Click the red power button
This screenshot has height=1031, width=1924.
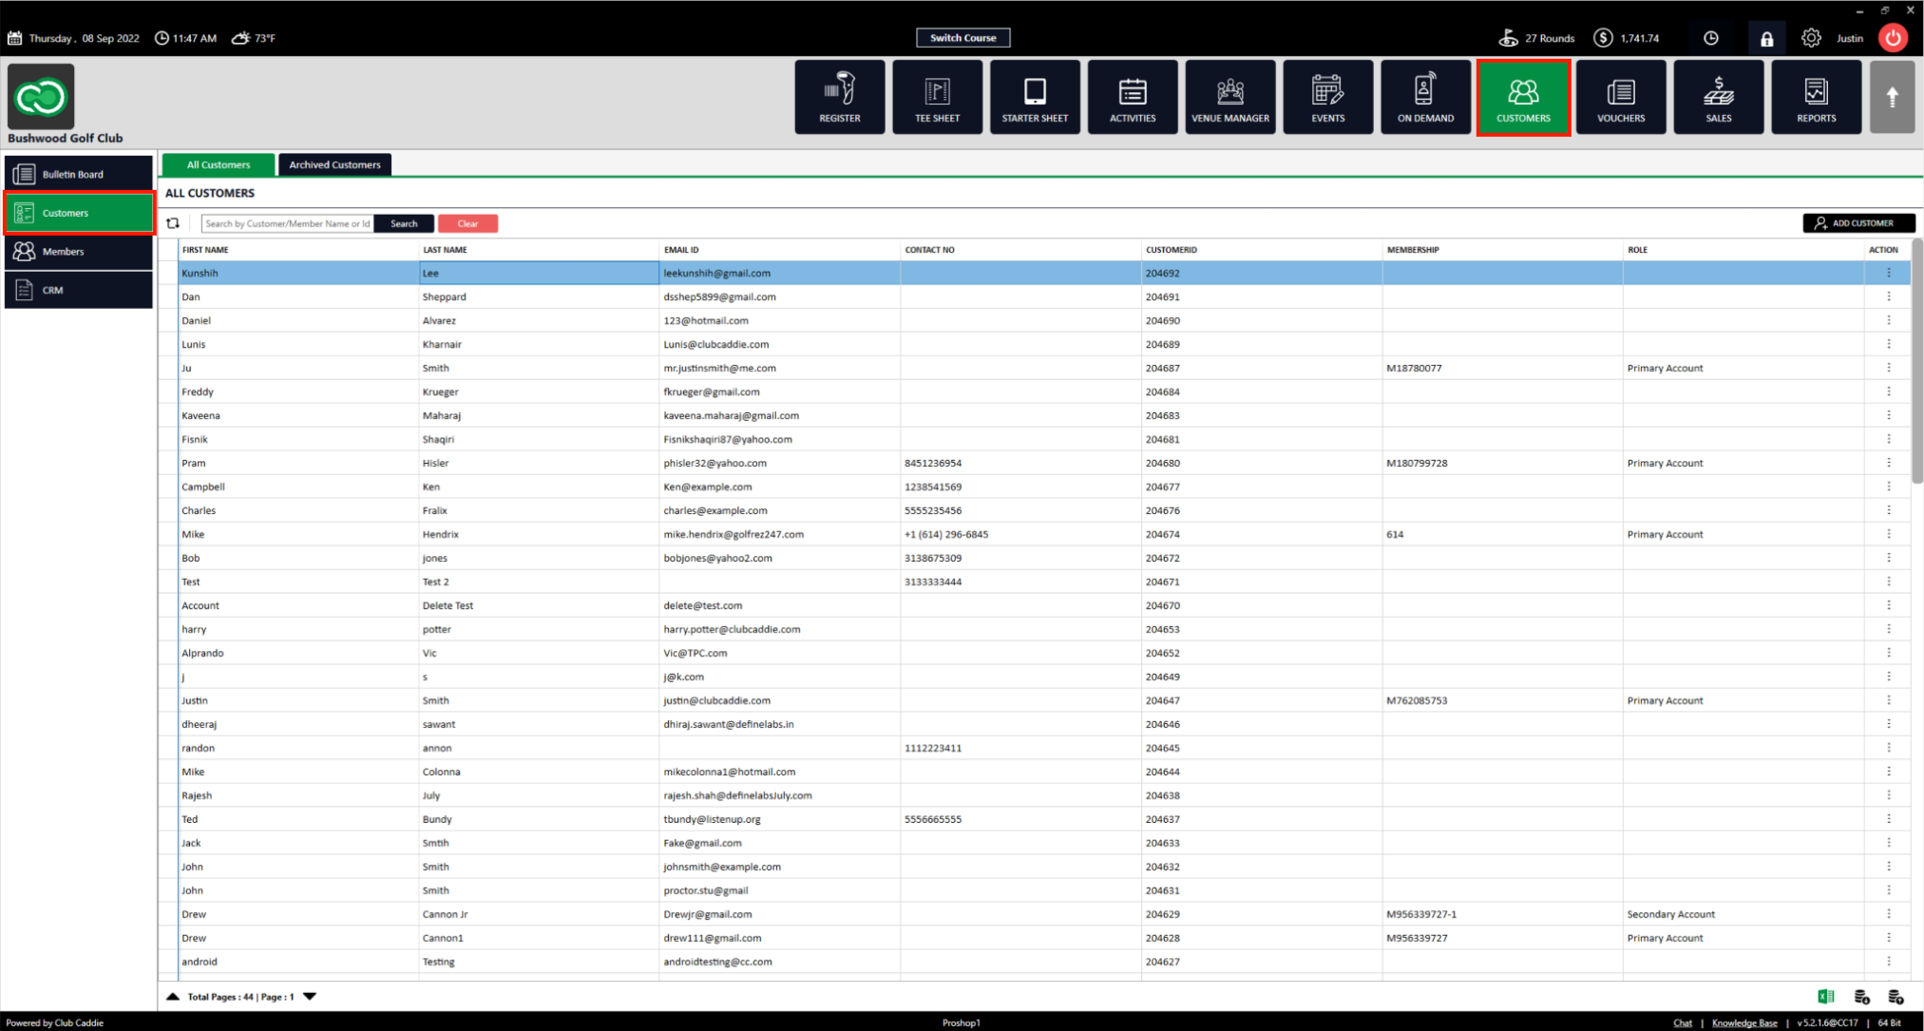click(1893, 38)
